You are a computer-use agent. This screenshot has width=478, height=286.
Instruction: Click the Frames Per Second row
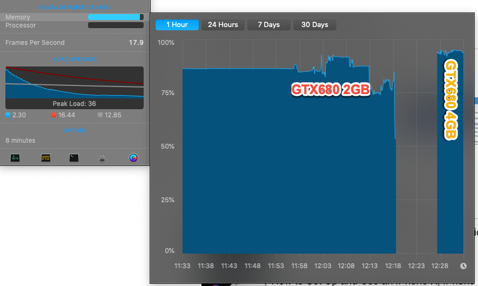tap(75, 42)
